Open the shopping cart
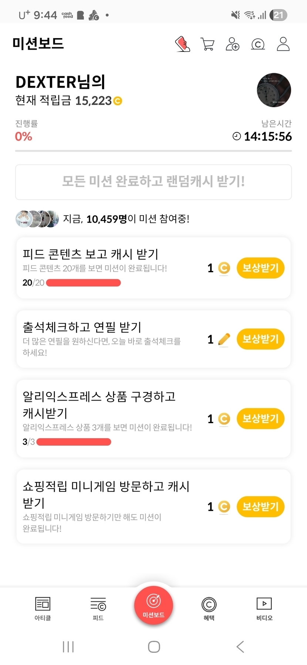307x665 pixels. (208, 44)
